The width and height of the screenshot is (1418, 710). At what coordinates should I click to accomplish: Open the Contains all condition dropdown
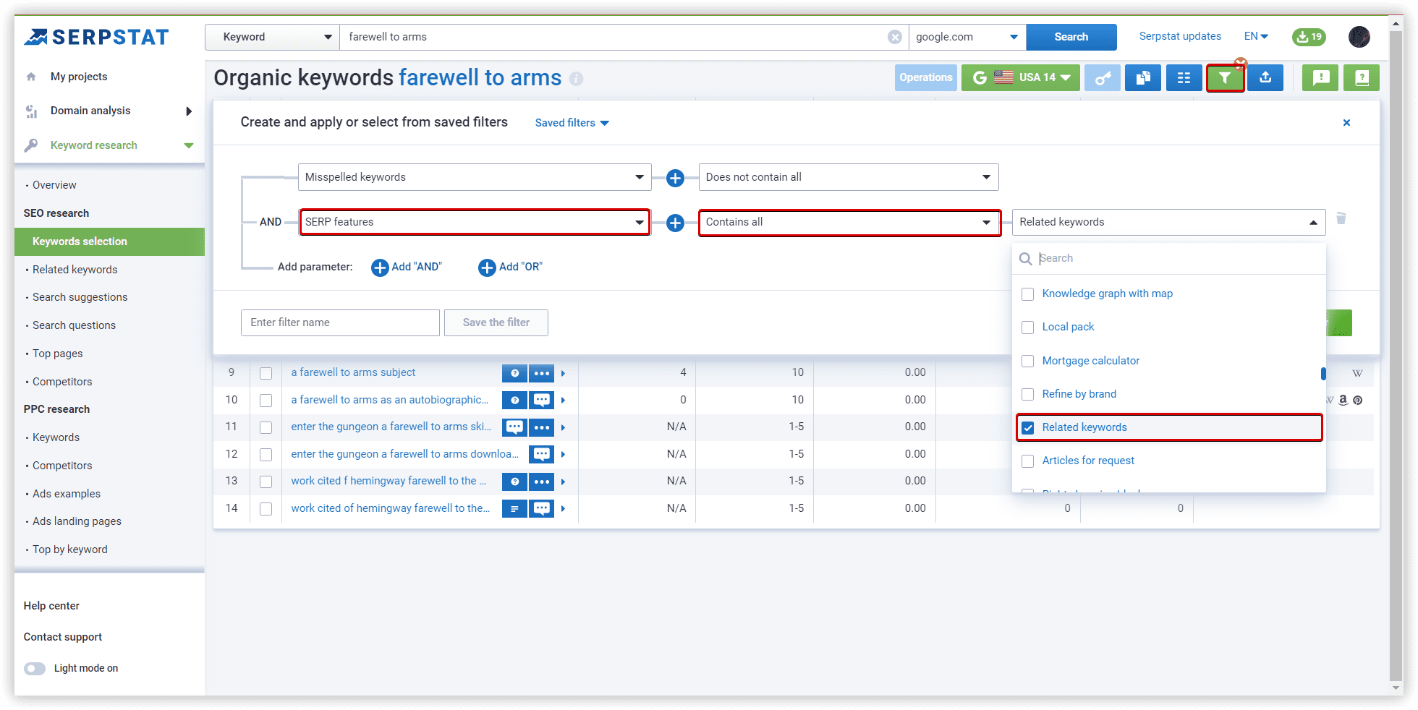(849, 222)
